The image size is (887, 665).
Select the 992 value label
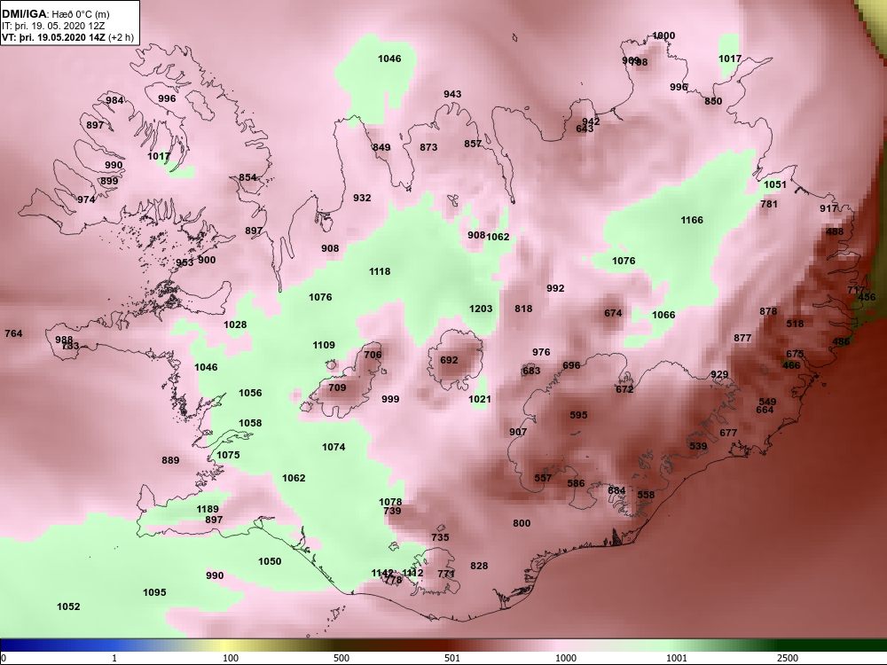[555, 288]
